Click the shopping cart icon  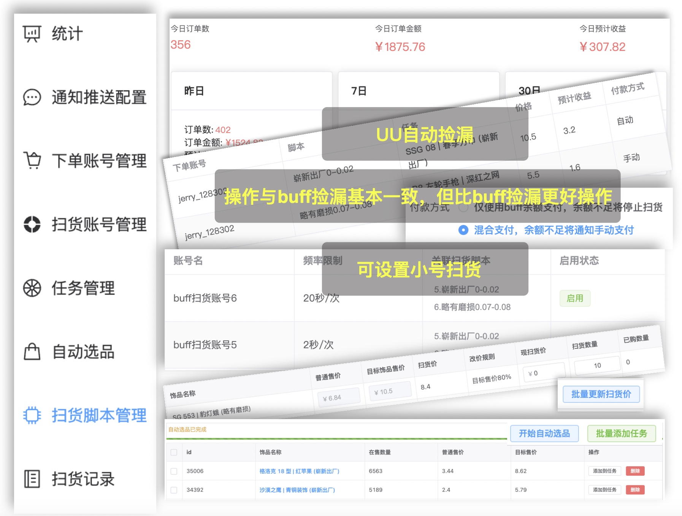point(32,161)
